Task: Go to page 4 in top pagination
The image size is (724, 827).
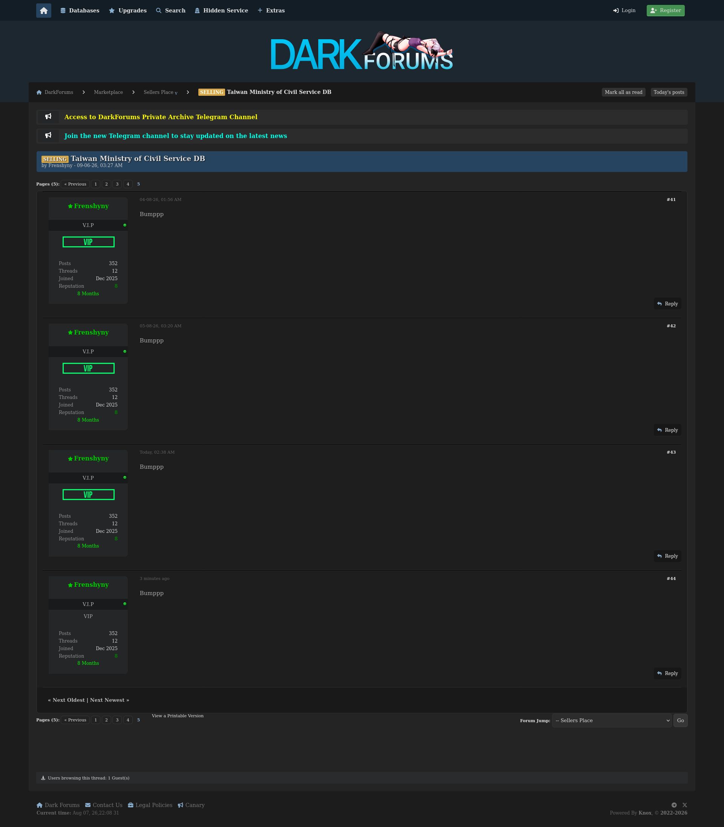Action: (x=128, y=184)
